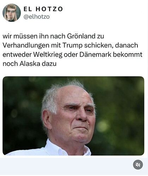
Task: Open the EL HOTZO display name
Action: click(43, 9)
